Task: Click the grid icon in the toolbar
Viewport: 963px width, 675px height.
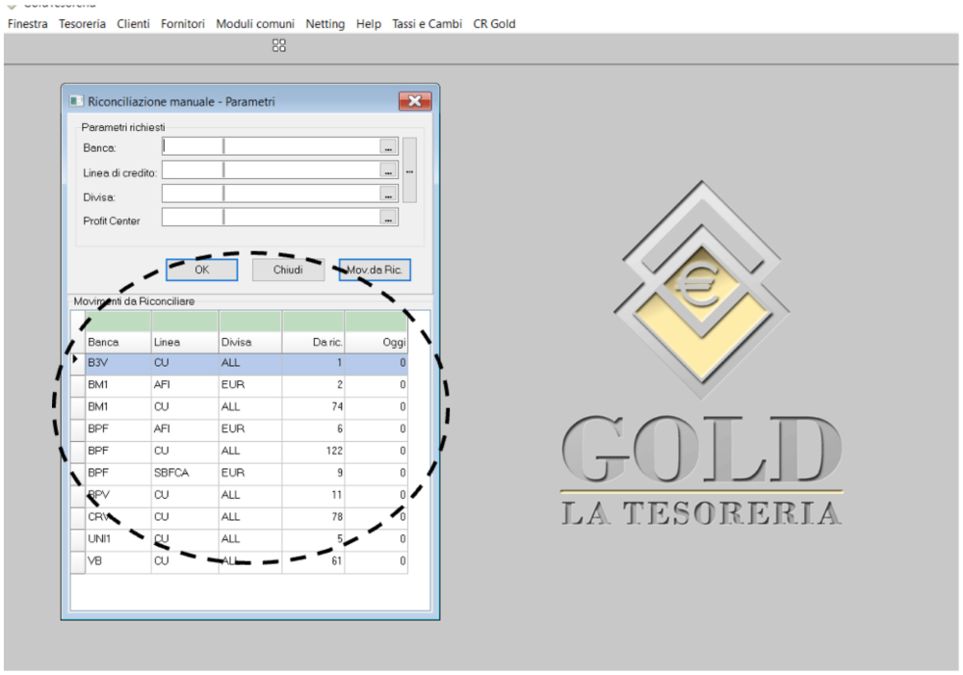Action: [279, 45]
